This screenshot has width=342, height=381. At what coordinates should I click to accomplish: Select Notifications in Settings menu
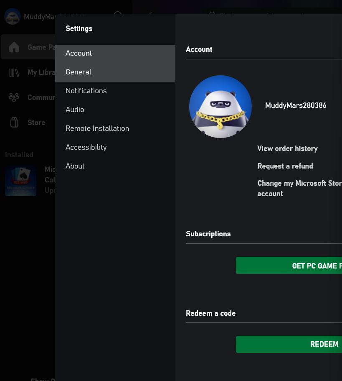(x=115, y=91)
